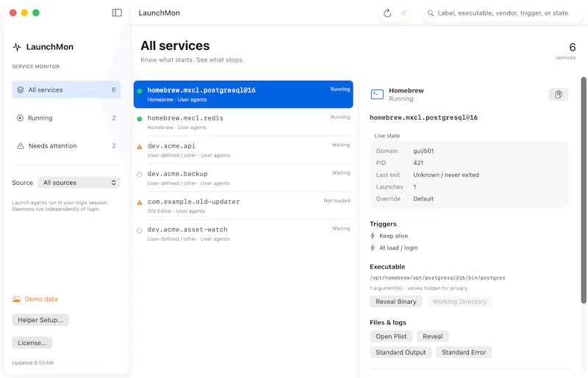Open the All sources dropdown
The image size is (588, 378).
click(79, 183)
